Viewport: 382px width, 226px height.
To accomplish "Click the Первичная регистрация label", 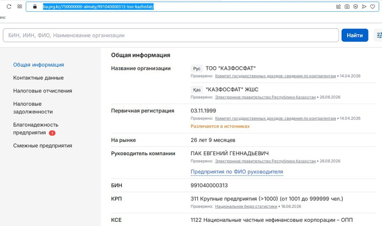I will (x=143, y=111).
